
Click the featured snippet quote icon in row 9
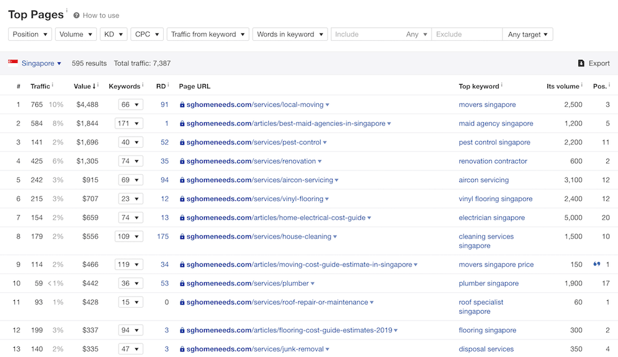[x=596, y=264]
